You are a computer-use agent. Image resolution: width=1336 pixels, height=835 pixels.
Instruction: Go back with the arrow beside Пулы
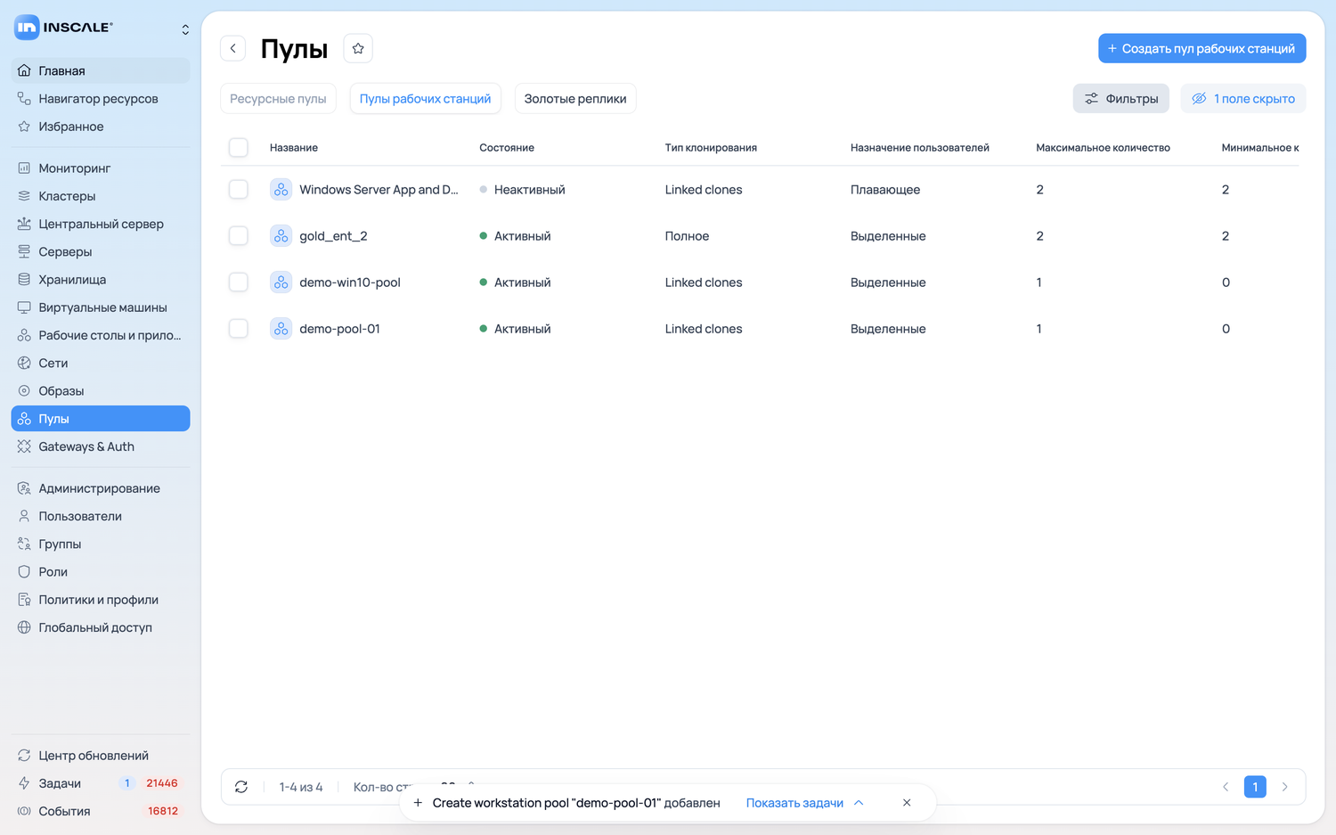233,48
